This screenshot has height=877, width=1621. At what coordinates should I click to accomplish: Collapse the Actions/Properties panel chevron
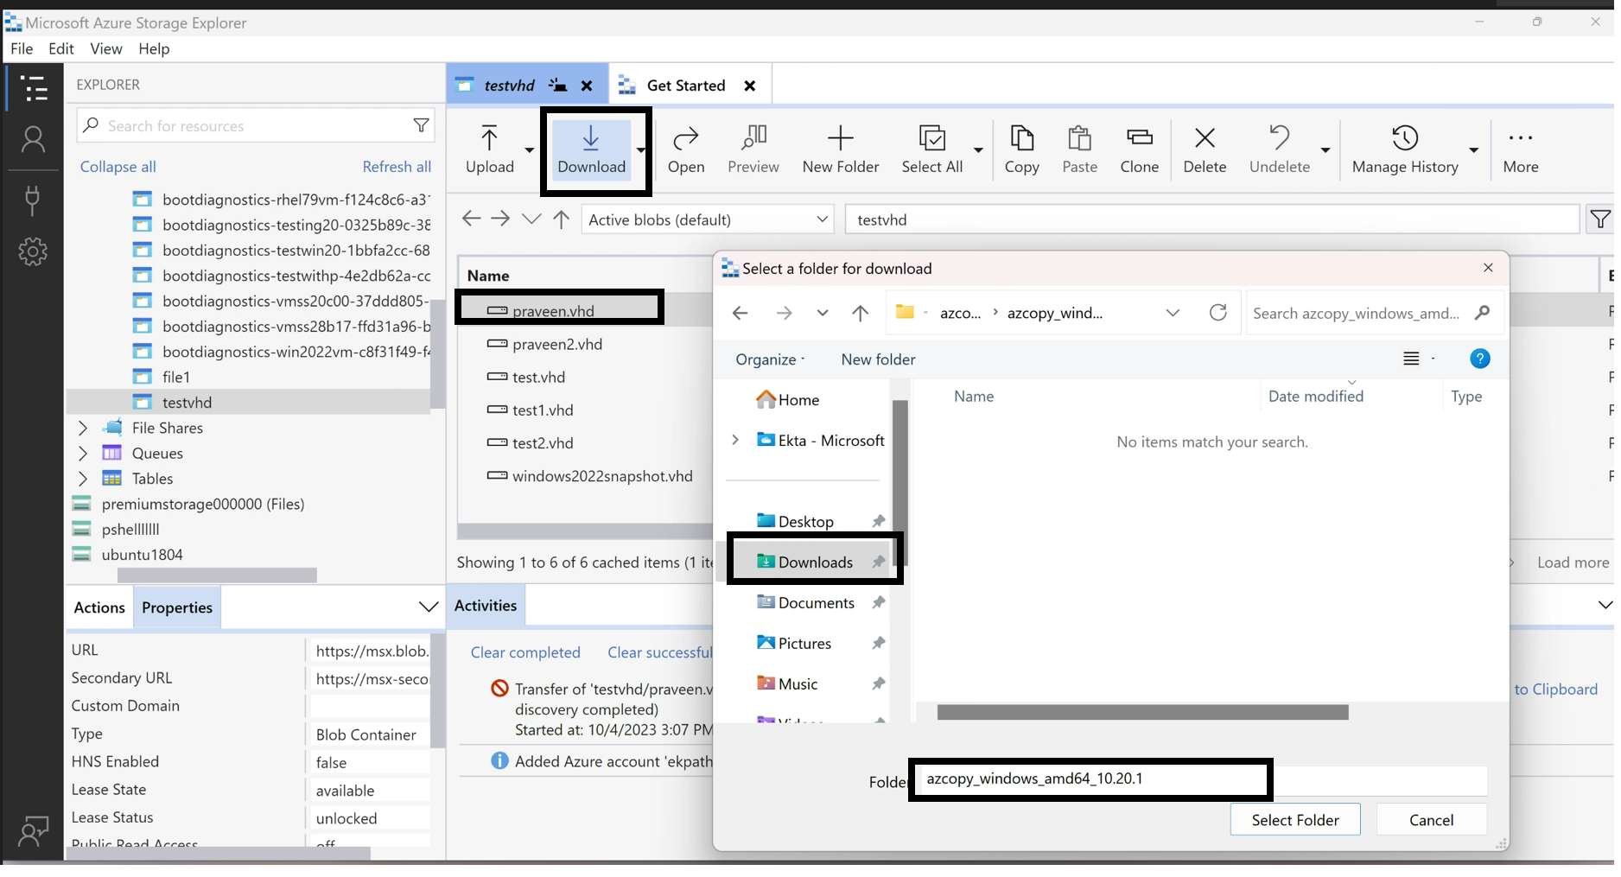[x=428, y=607]
